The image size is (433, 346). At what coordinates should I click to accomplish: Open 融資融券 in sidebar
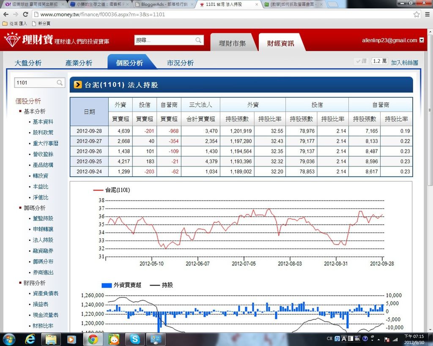tap(43, 251)
